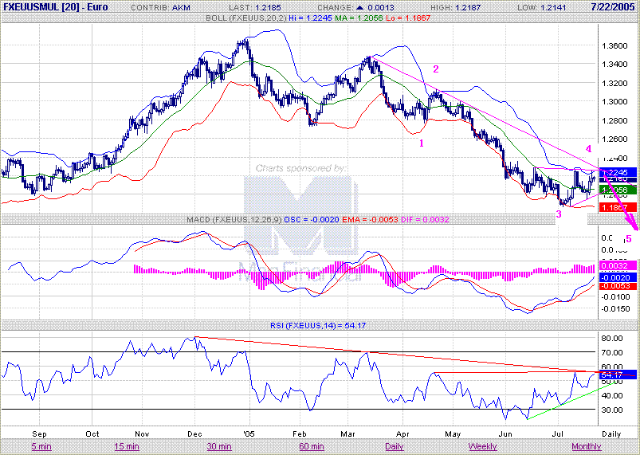The image size is (640, 455).
Task: Click the 7/22/2005 date label
Action: [x=614, y=7]
